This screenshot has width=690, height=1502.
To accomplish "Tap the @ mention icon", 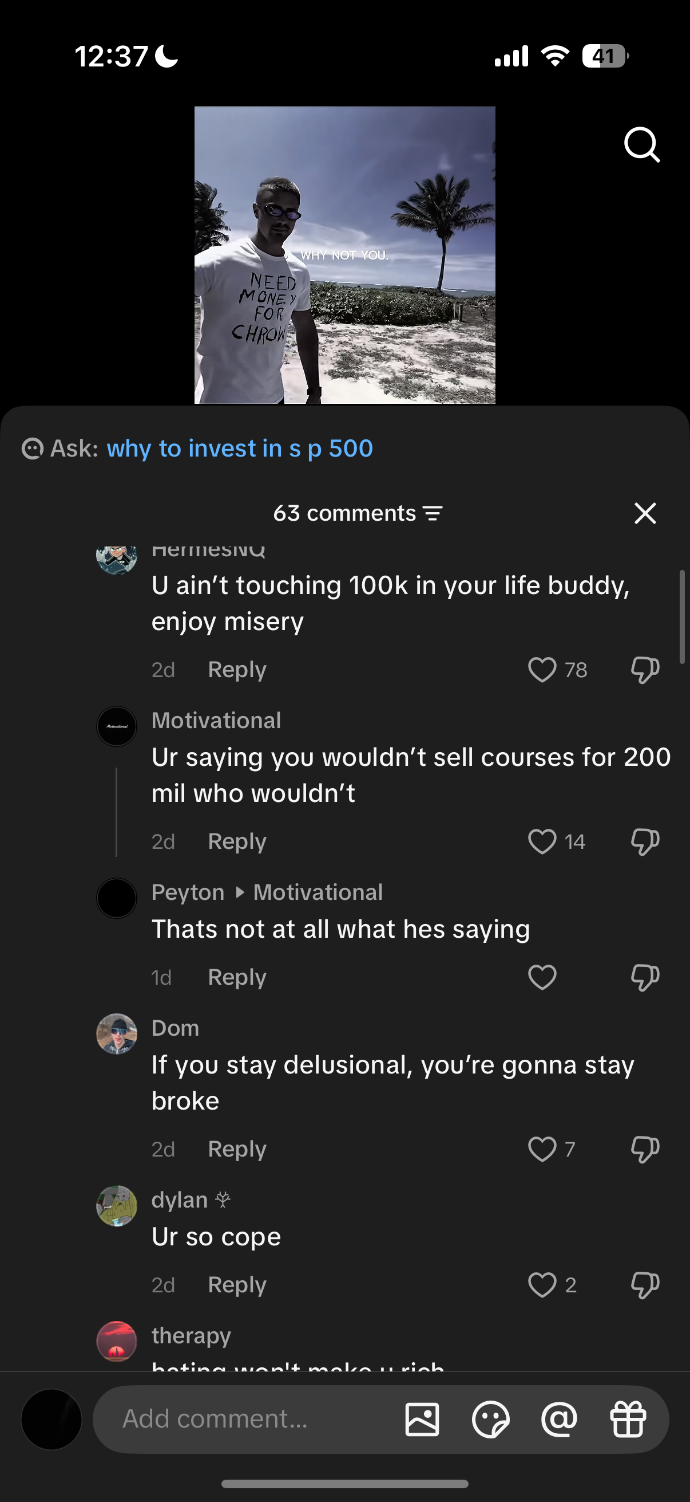I will click(x=559, y=1420).
